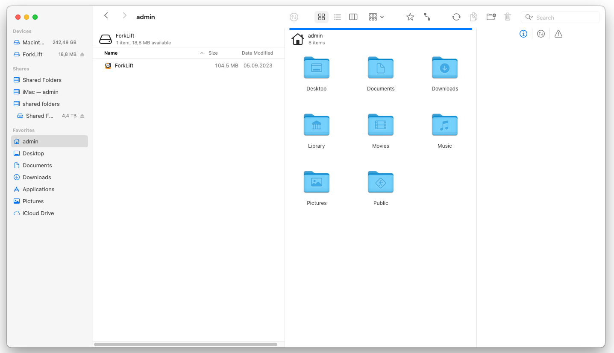Click the horizontal scrollbar in left pane
Viewport: 614px width, 353px height.
185,344
